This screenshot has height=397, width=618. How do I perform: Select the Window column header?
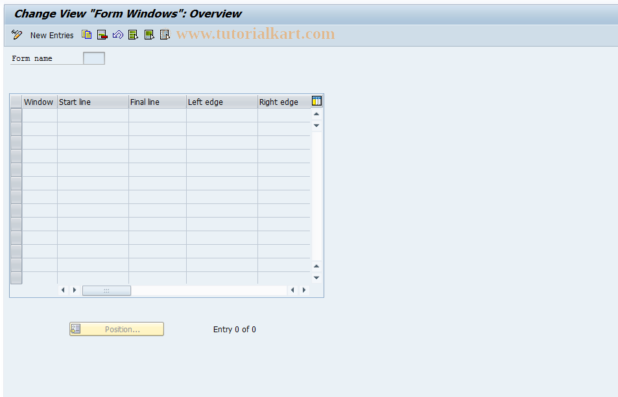[x=40, y=102]
